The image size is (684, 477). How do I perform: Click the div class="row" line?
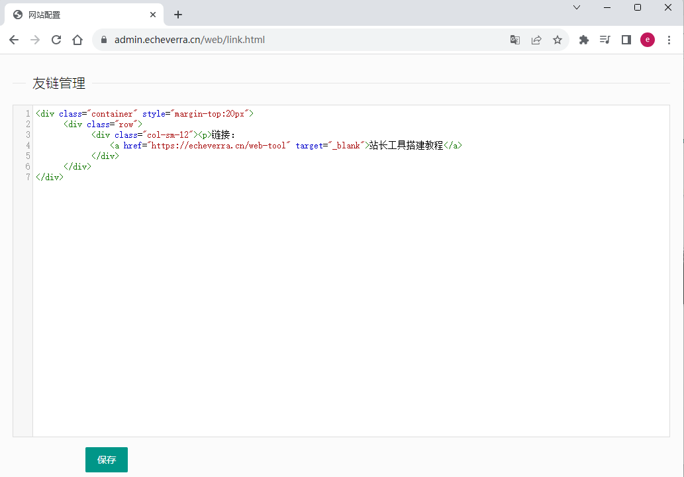tap(103, 124)
